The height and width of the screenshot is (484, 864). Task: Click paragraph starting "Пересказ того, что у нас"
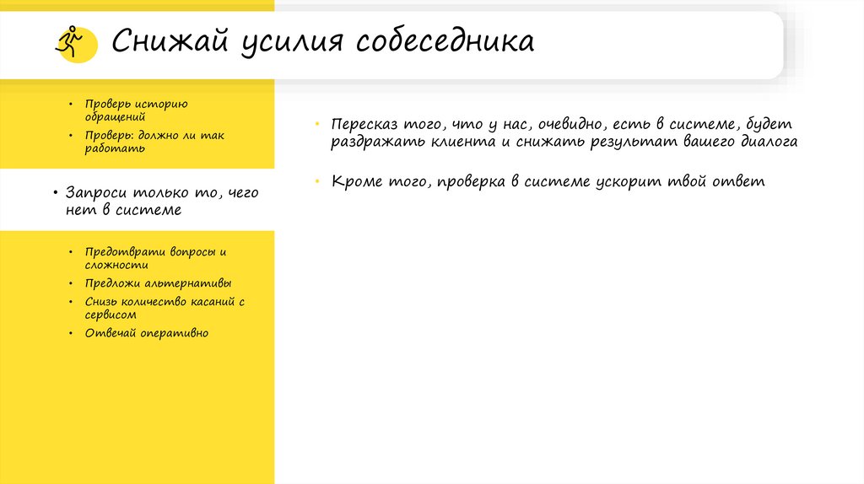(564, 132)
